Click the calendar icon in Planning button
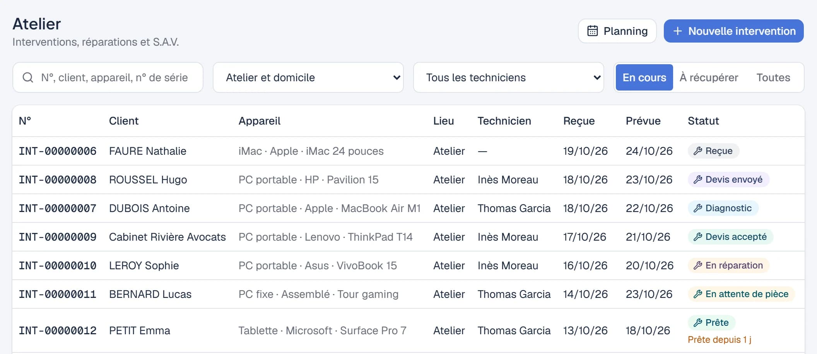 [592, 31]
